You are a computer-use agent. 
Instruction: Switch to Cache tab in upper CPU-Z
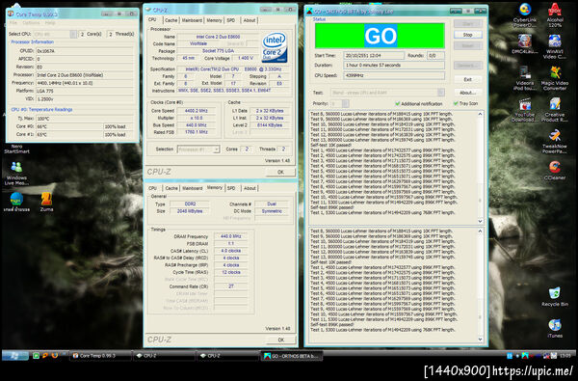pyautogui.click(x=171, y=20)
